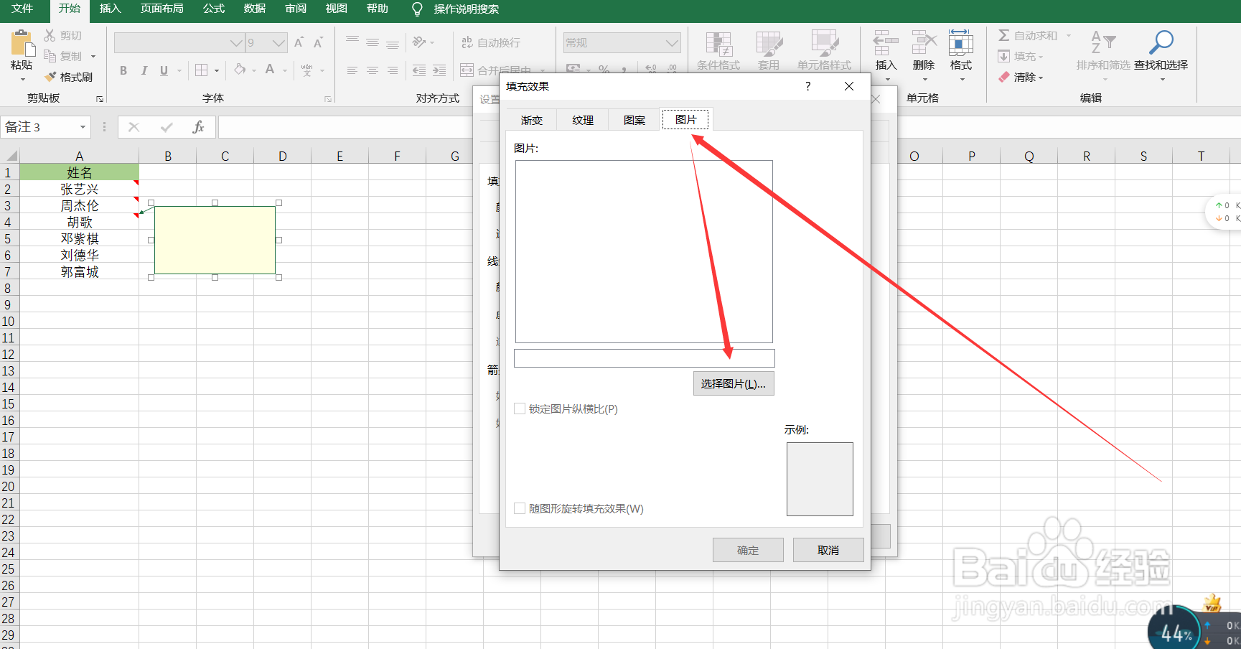Open the Formulas (公式) ribbon tab

point(214,9)
